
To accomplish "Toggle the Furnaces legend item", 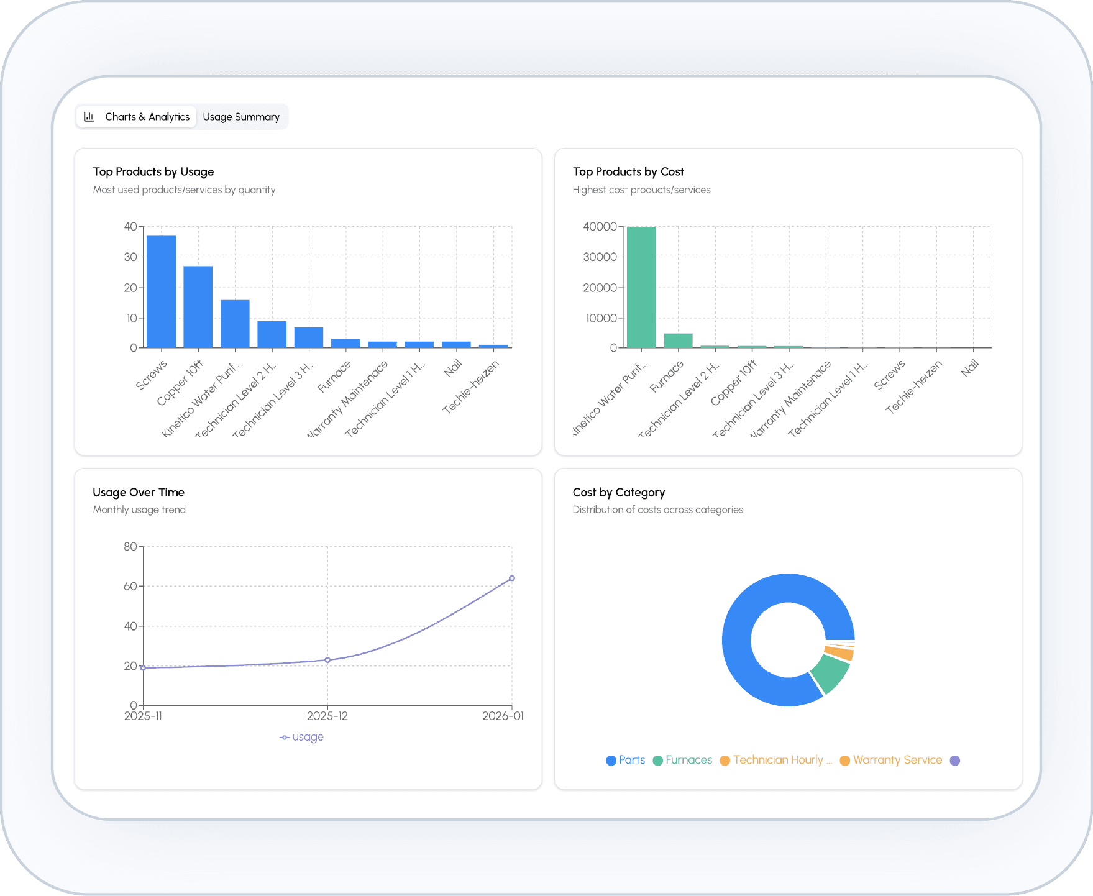I will tap(682, 760).
